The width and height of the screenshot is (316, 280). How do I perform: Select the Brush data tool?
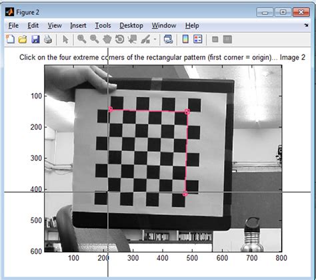pos(145,39)
